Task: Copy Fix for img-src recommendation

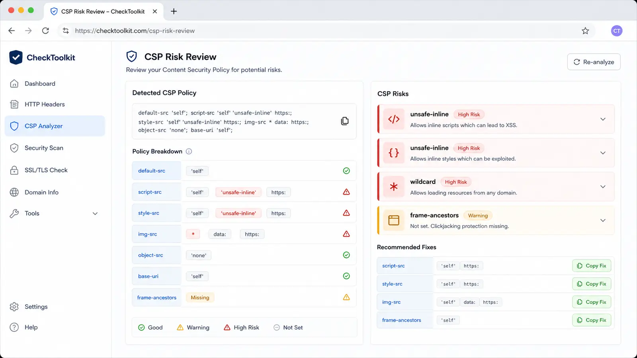Action: 592,302
